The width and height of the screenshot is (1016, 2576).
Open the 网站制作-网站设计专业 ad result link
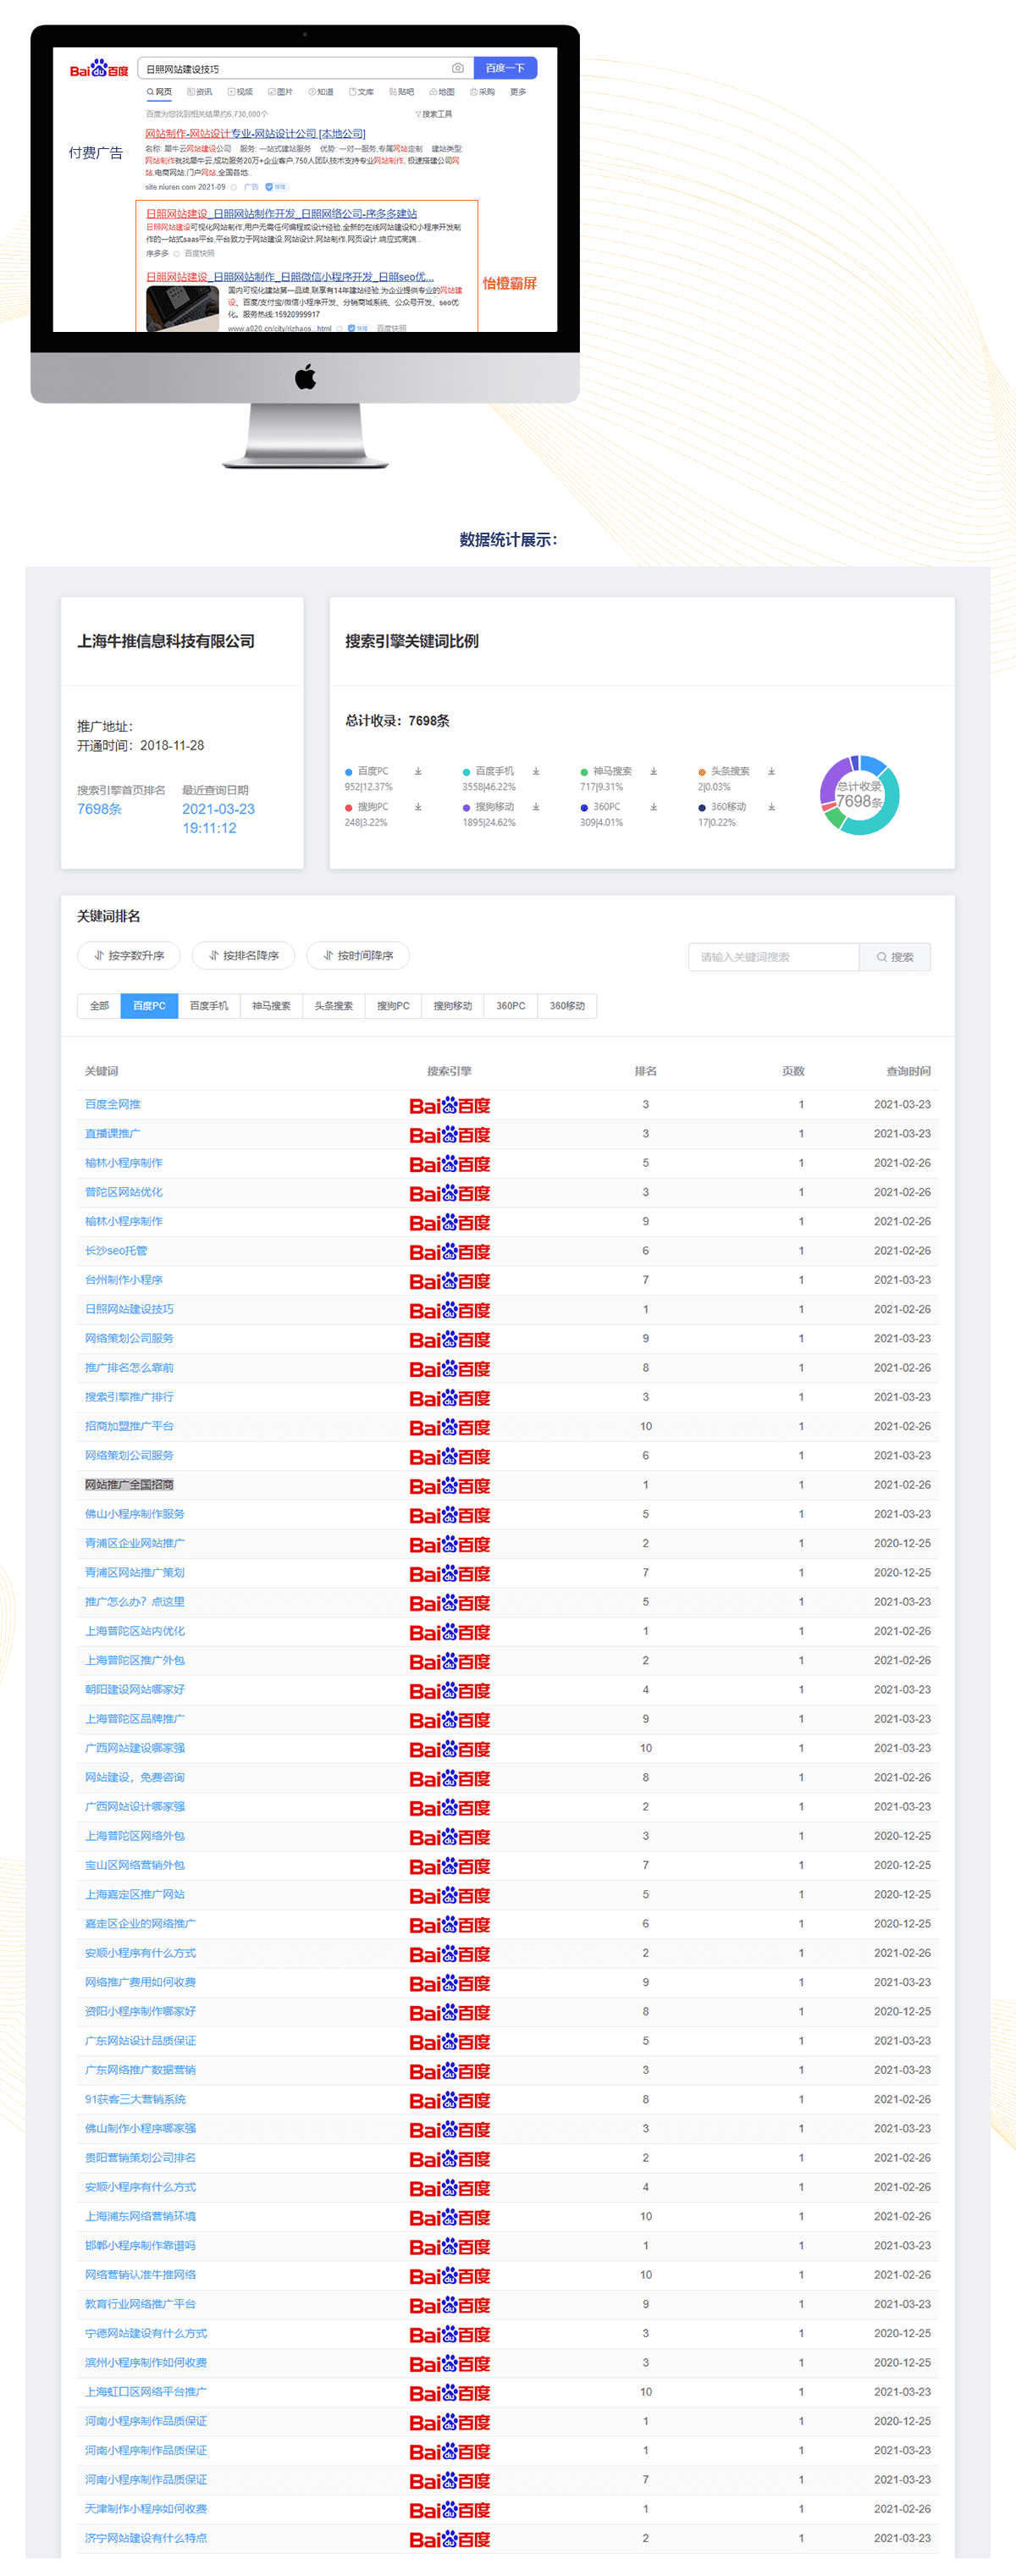(x=255, y=133)
